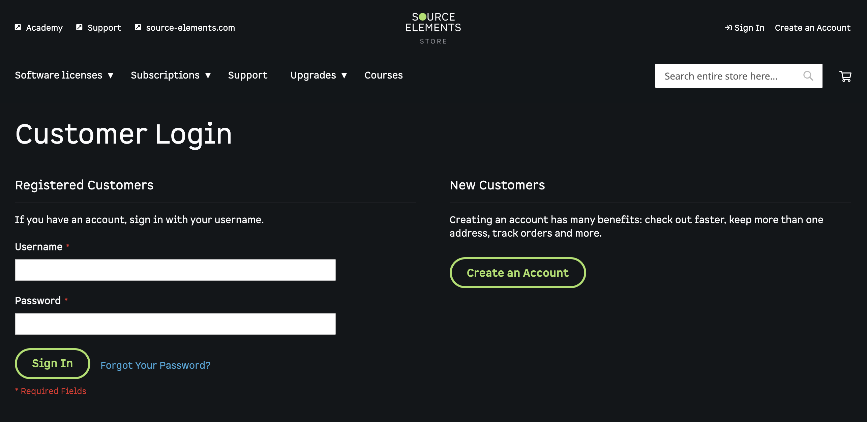Expand the Software licenses dropdown arrow
The width and height of the screenshot is (867, 422).
[111, 76]
